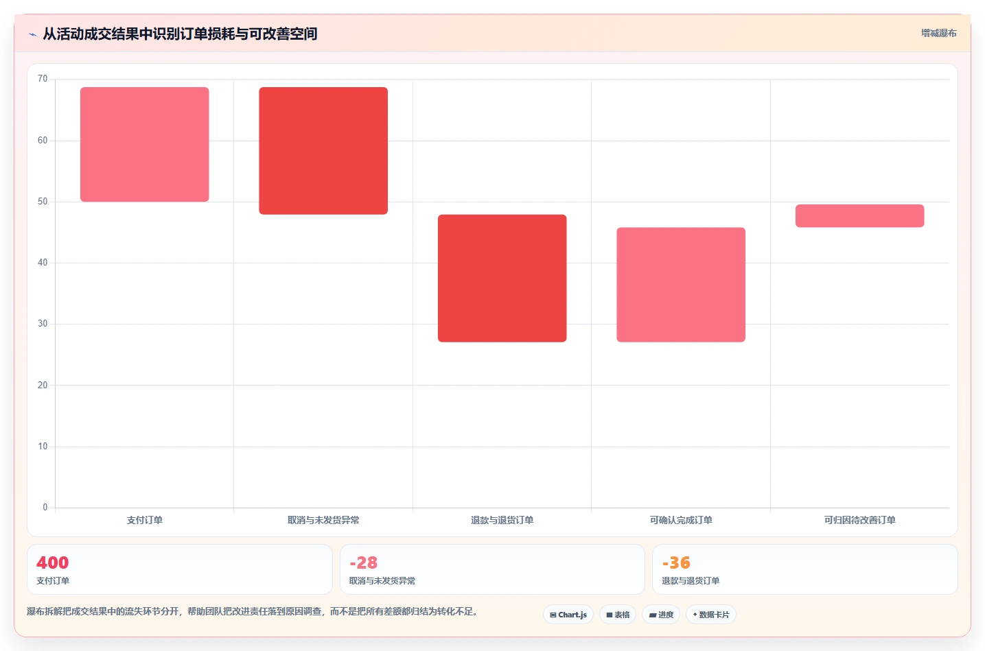Viewport: 985px width, 651px height.
Task: Click the y-axis tick 30
Action: (43, 324)
